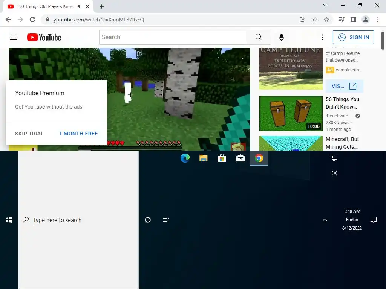
Task: Open Camp Lejeune ad thumbnail
Action: click(291, 69)
